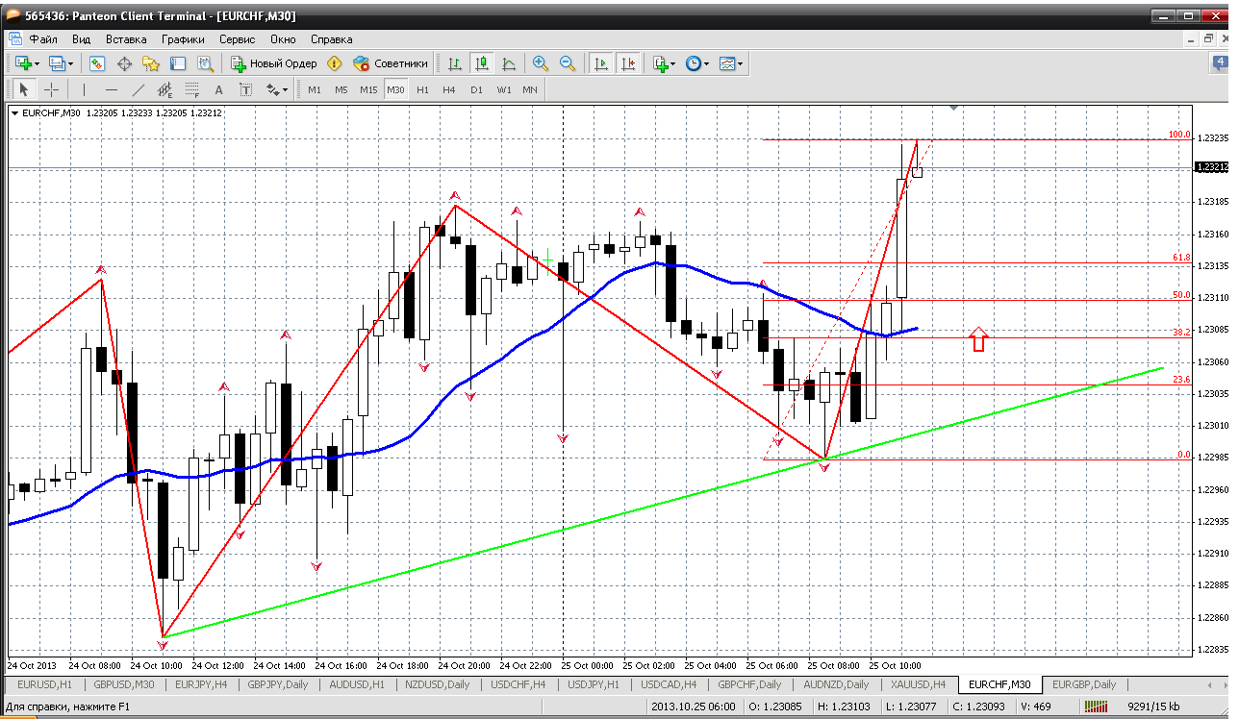Select the trendline drawing tool

138,89
